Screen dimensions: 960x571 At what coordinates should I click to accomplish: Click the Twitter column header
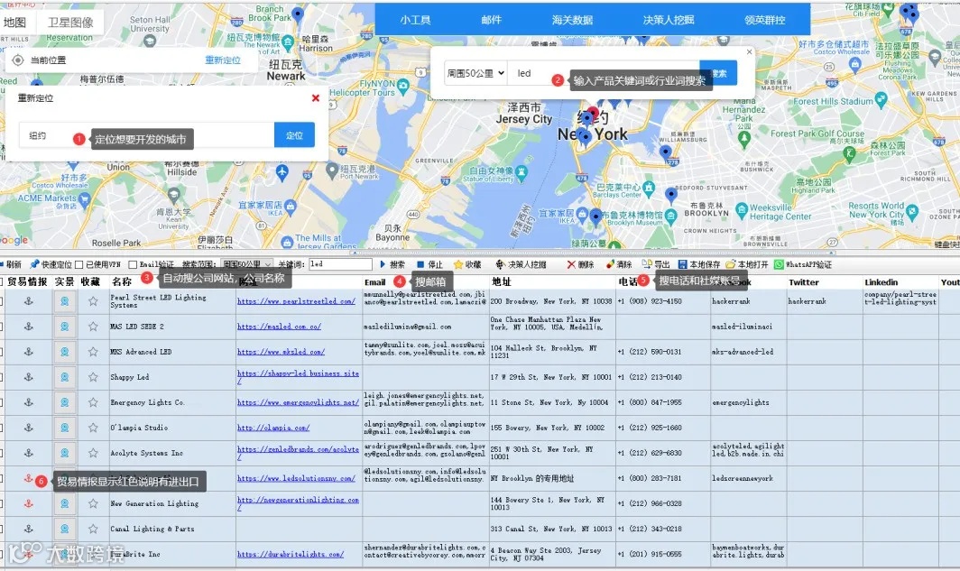[x=804, y=282]
